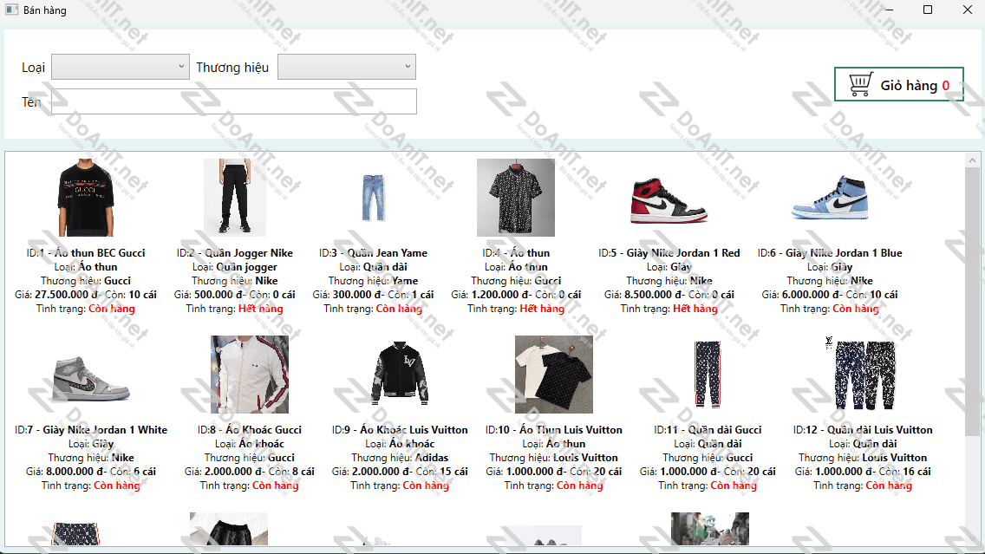Click the title 'ID:8 - Áo Khoác Gucci'

[x=250, y=430]
